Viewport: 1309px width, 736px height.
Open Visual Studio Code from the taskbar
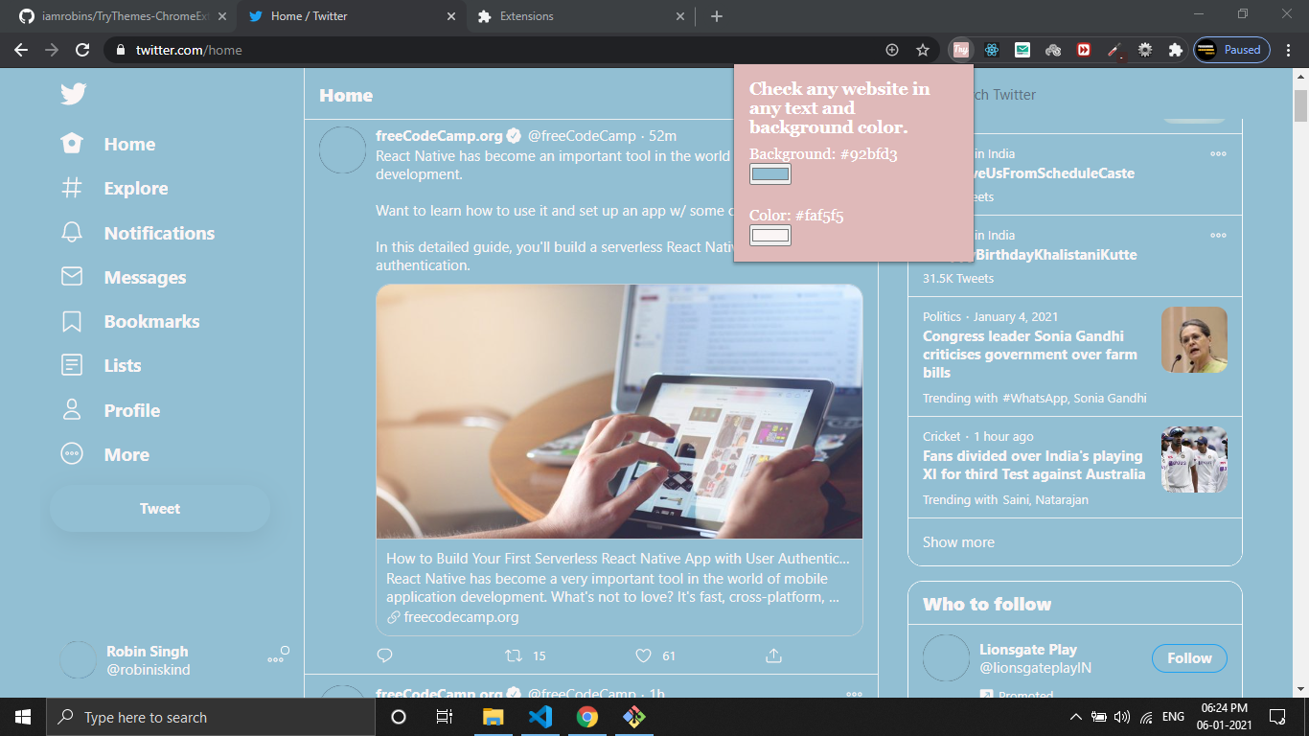pos(540,717)
